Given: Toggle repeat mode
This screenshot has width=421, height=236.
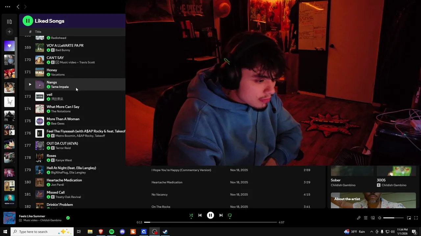Looking at the screenshot, I should (x=230, y=215).
